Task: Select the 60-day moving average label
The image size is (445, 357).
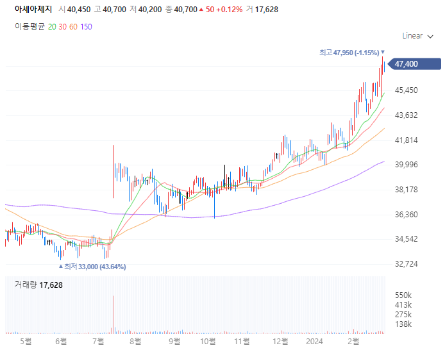Action: [x=73, y=27]
